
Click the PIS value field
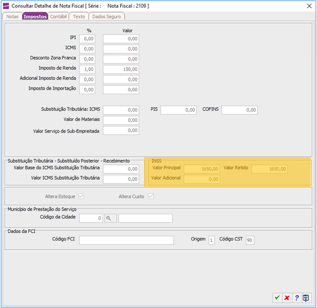pos(179,110)
